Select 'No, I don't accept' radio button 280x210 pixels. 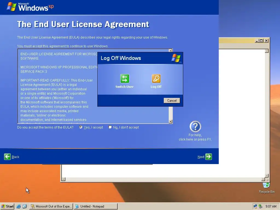pyautogui.click(x=110, y=127)
